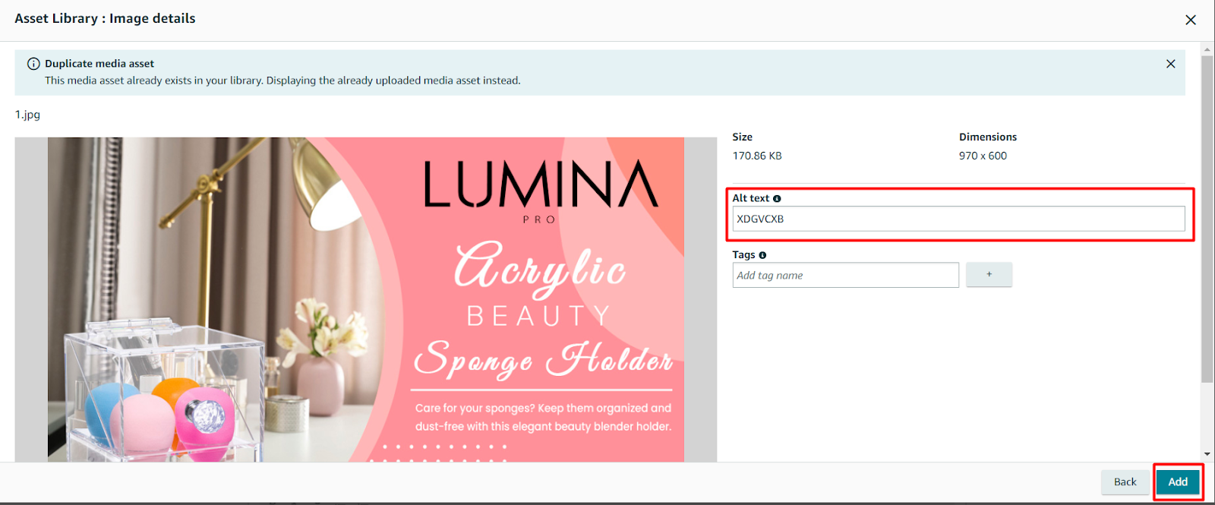Click the scrollbar up arrow
1215x505 pixels.
click(x=1207, y=50)
